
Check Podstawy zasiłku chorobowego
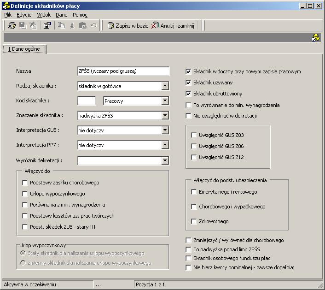pos(25,183)
